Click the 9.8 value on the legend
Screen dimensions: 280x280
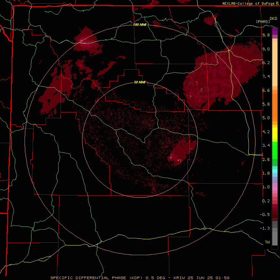(266, 35)
